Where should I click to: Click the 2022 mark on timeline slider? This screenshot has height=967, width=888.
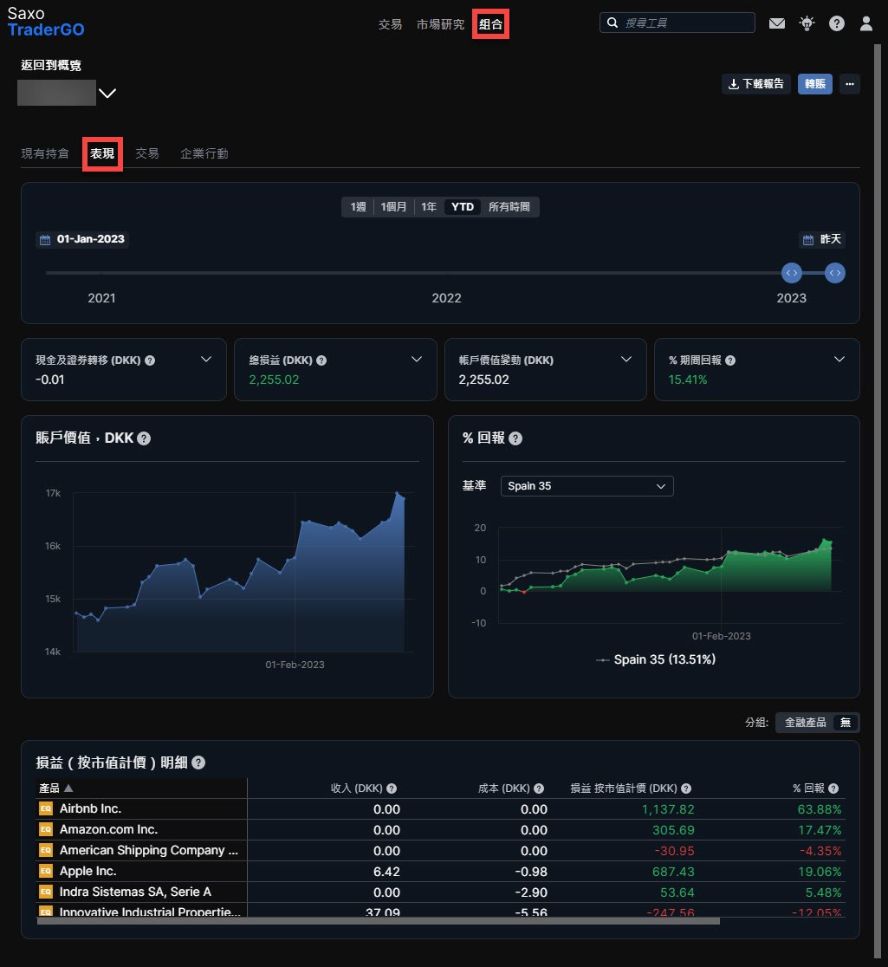(446, 298)
